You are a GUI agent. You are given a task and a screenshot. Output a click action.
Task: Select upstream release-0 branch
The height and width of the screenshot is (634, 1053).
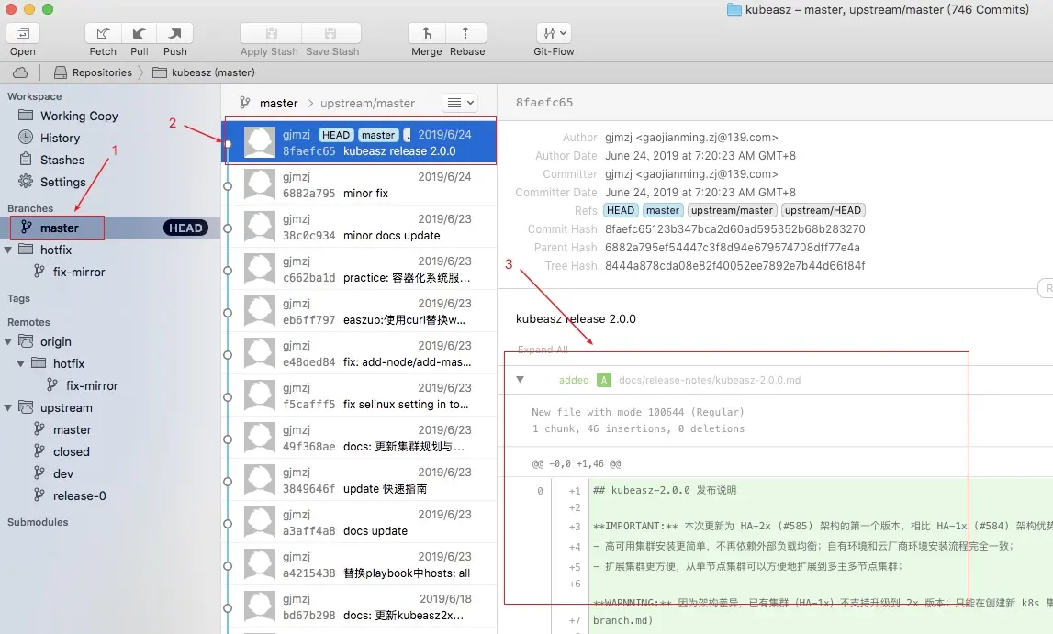click(x=79, y=495)
